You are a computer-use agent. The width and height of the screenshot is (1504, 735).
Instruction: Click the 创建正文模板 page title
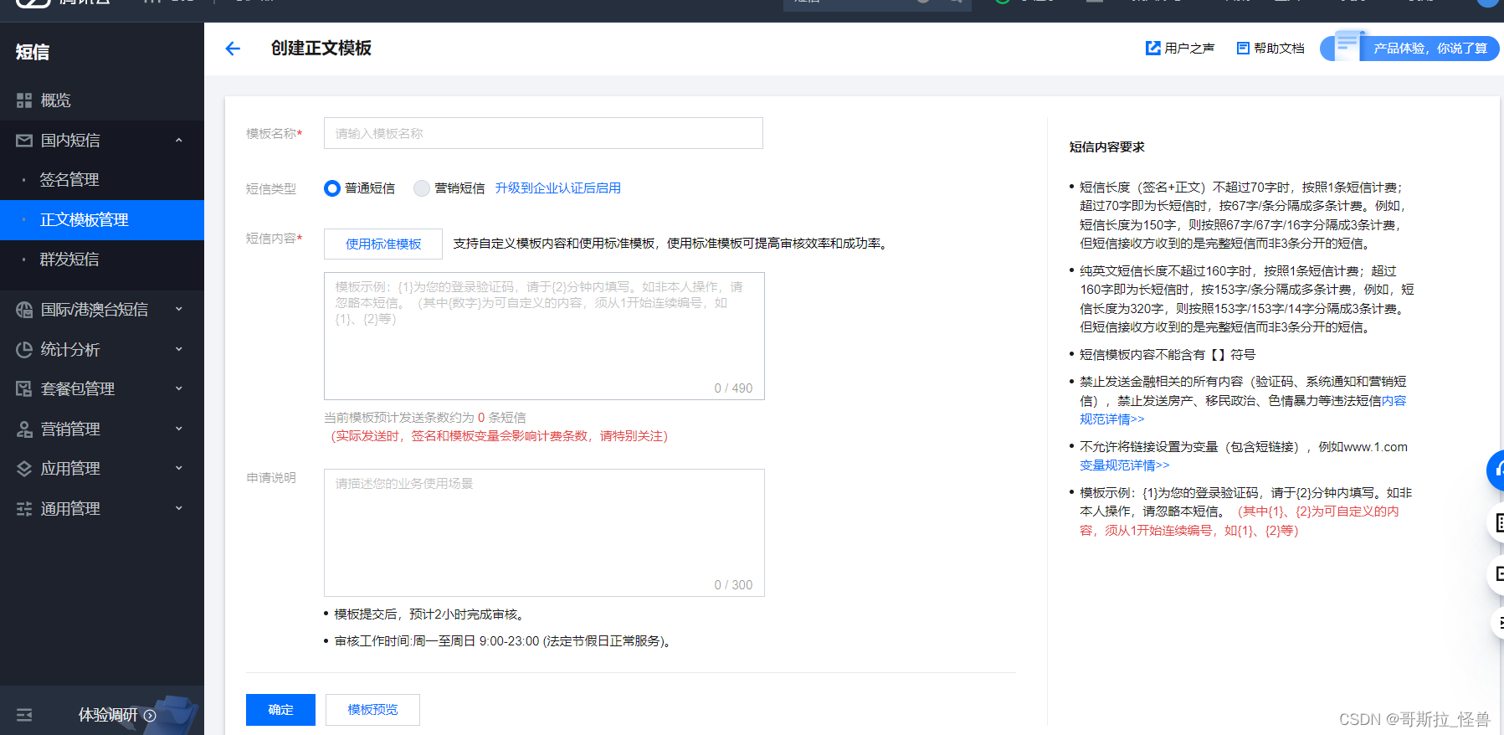click(x=321, y=49)
